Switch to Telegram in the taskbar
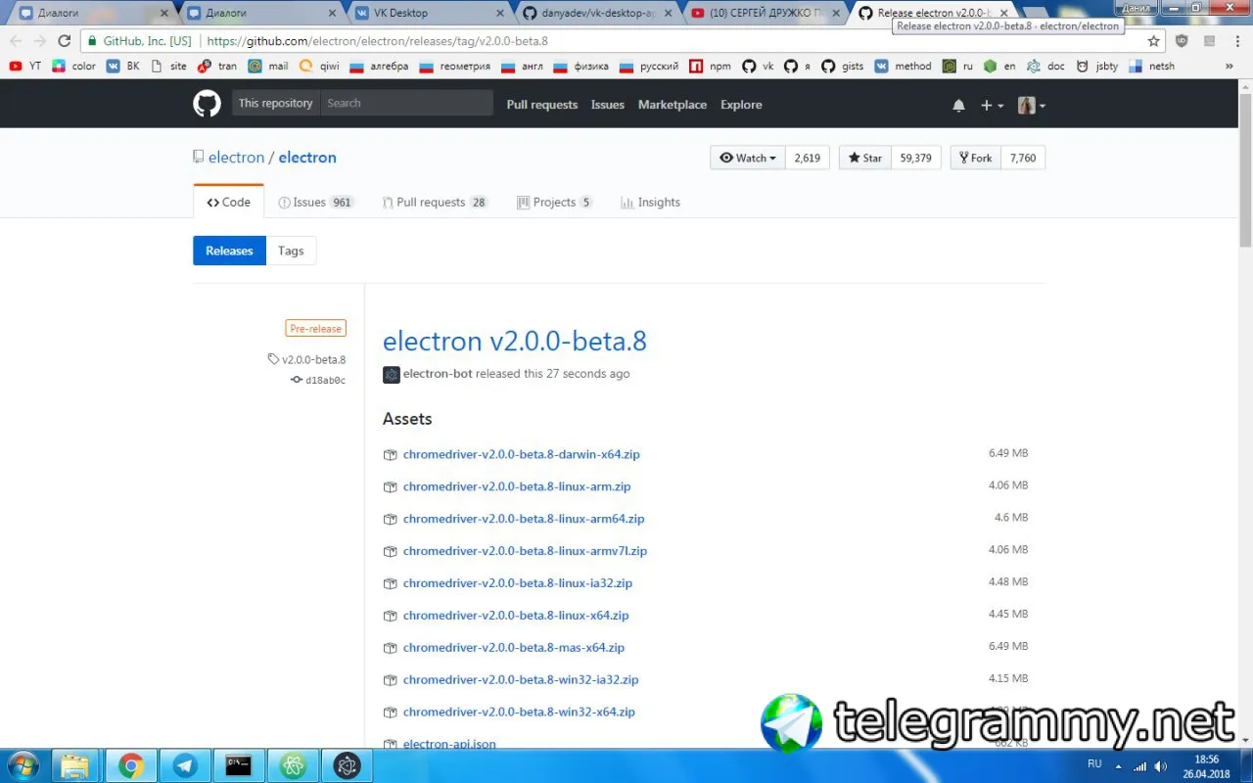Image resolution: width=1253 pixels, height=783 pixels. [x=184, y=765]
